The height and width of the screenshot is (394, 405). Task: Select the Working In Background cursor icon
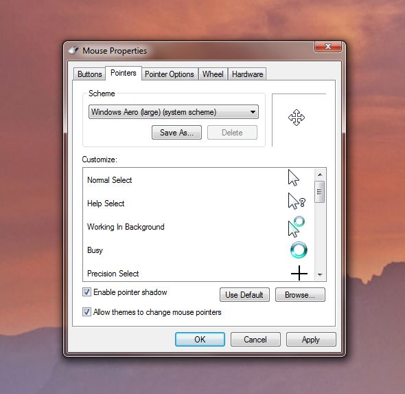coord(297,227)
